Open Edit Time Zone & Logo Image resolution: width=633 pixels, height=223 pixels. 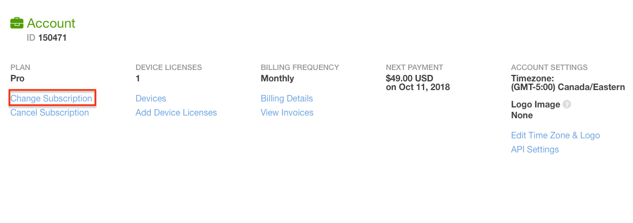tap(556, 135)
